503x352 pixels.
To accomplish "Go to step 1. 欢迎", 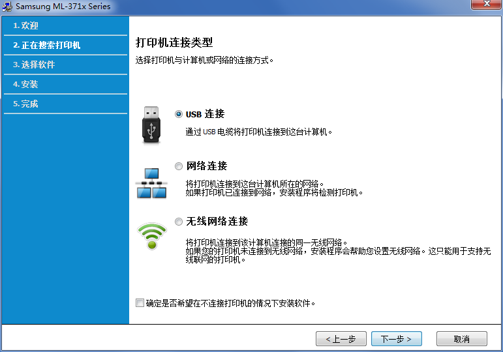I will click(65, 25).
